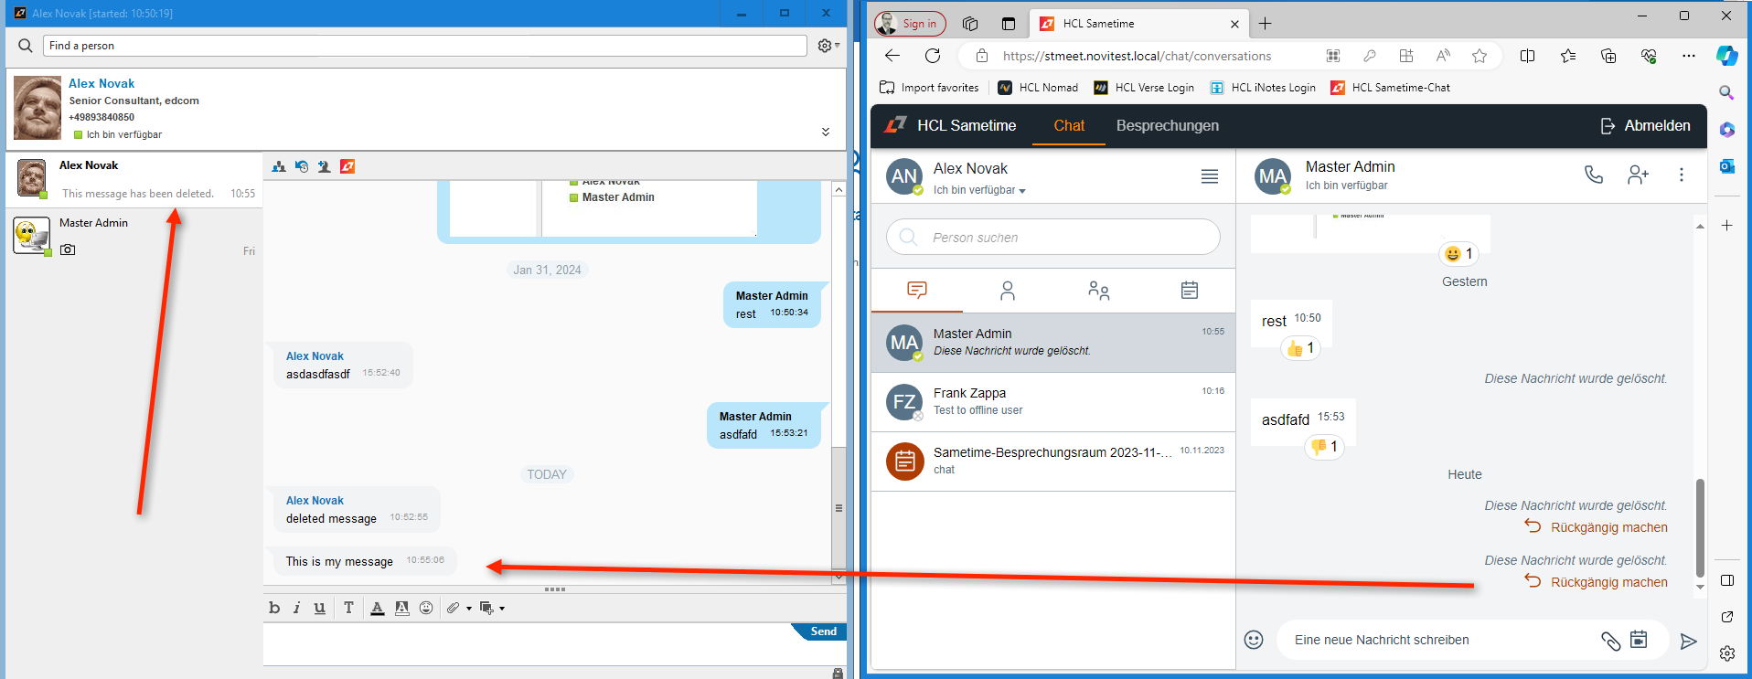Open HCL Sametime-Chat bookmark
This screenshot has height=679, width=1752.
[x=1390, y=88]
